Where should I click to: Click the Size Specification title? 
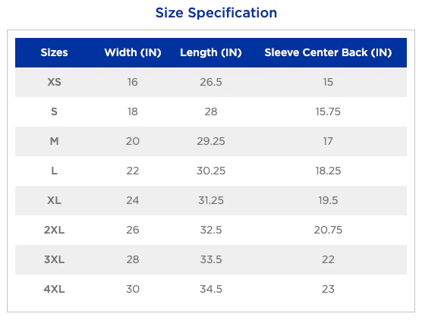click(216, 13)
